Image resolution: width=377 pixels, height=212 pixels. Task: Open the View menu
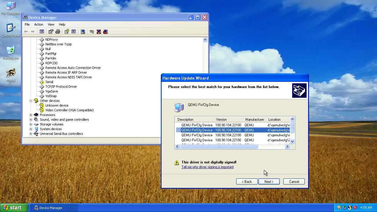click(x=51, y=24)
